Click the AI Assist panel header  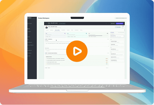coord(112,32)
